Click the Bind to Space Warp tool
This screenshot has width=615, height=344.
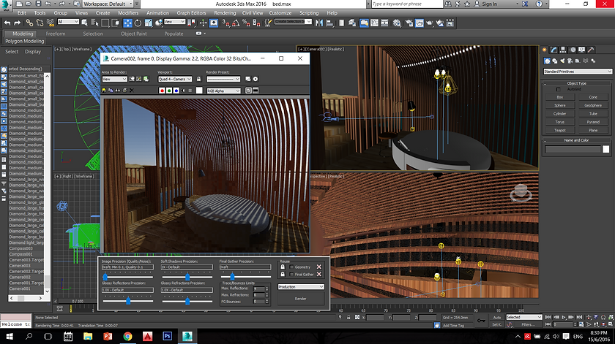[51, 23]
